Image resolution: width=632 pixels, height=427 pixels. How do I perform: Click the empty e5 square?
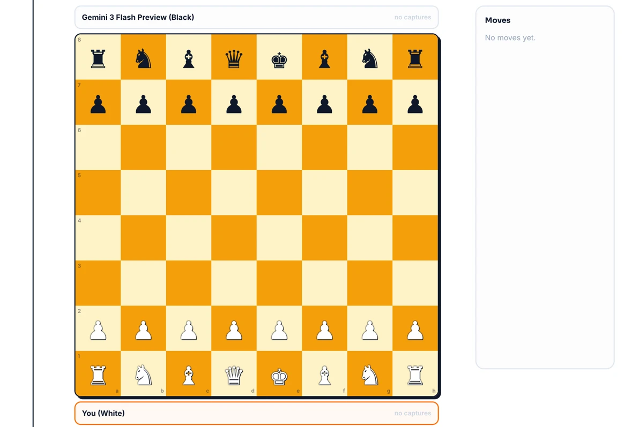(x=279, y=193)
